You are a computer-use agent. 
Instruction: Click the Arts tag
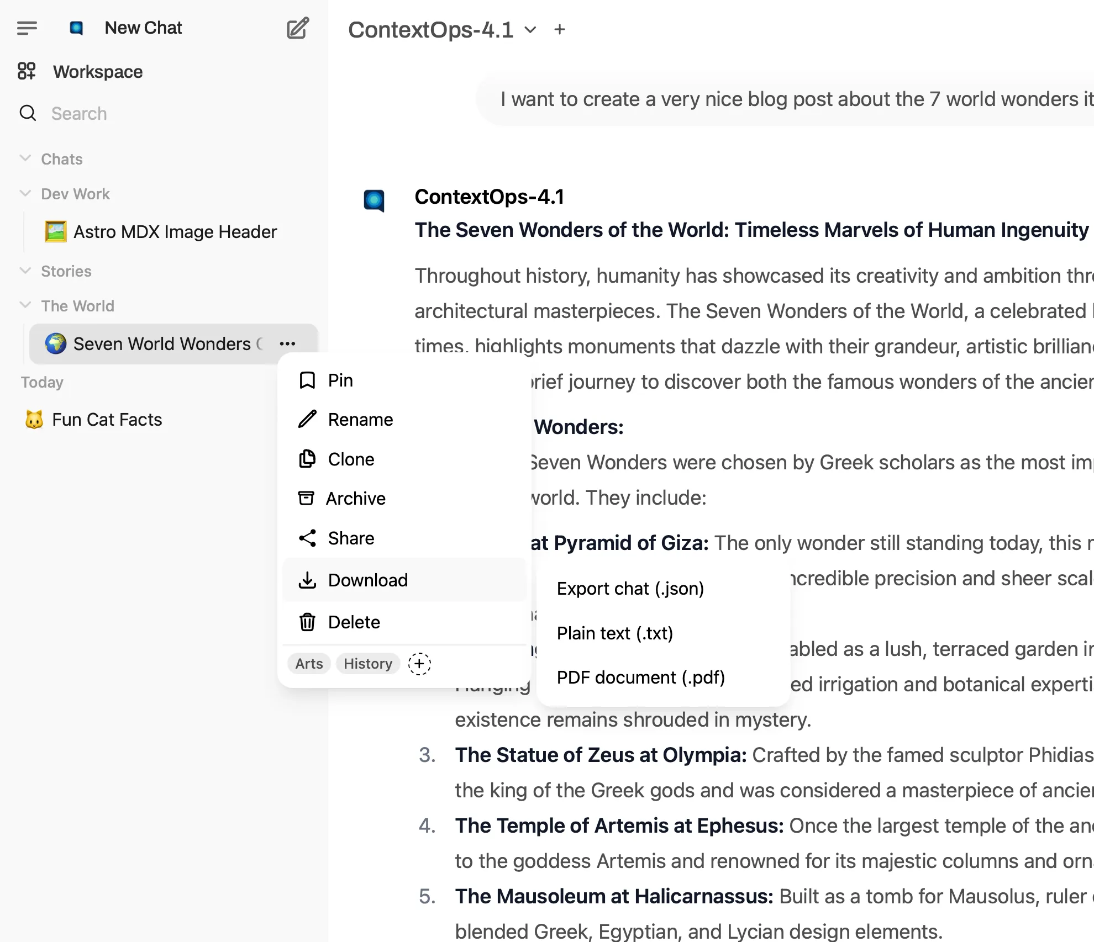[309, 664]
